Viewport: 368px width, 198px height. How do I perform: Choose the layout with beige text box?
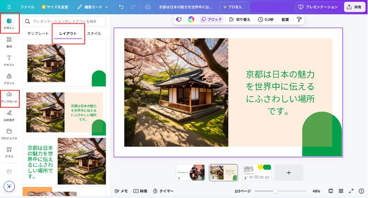(x=64, y=112)
